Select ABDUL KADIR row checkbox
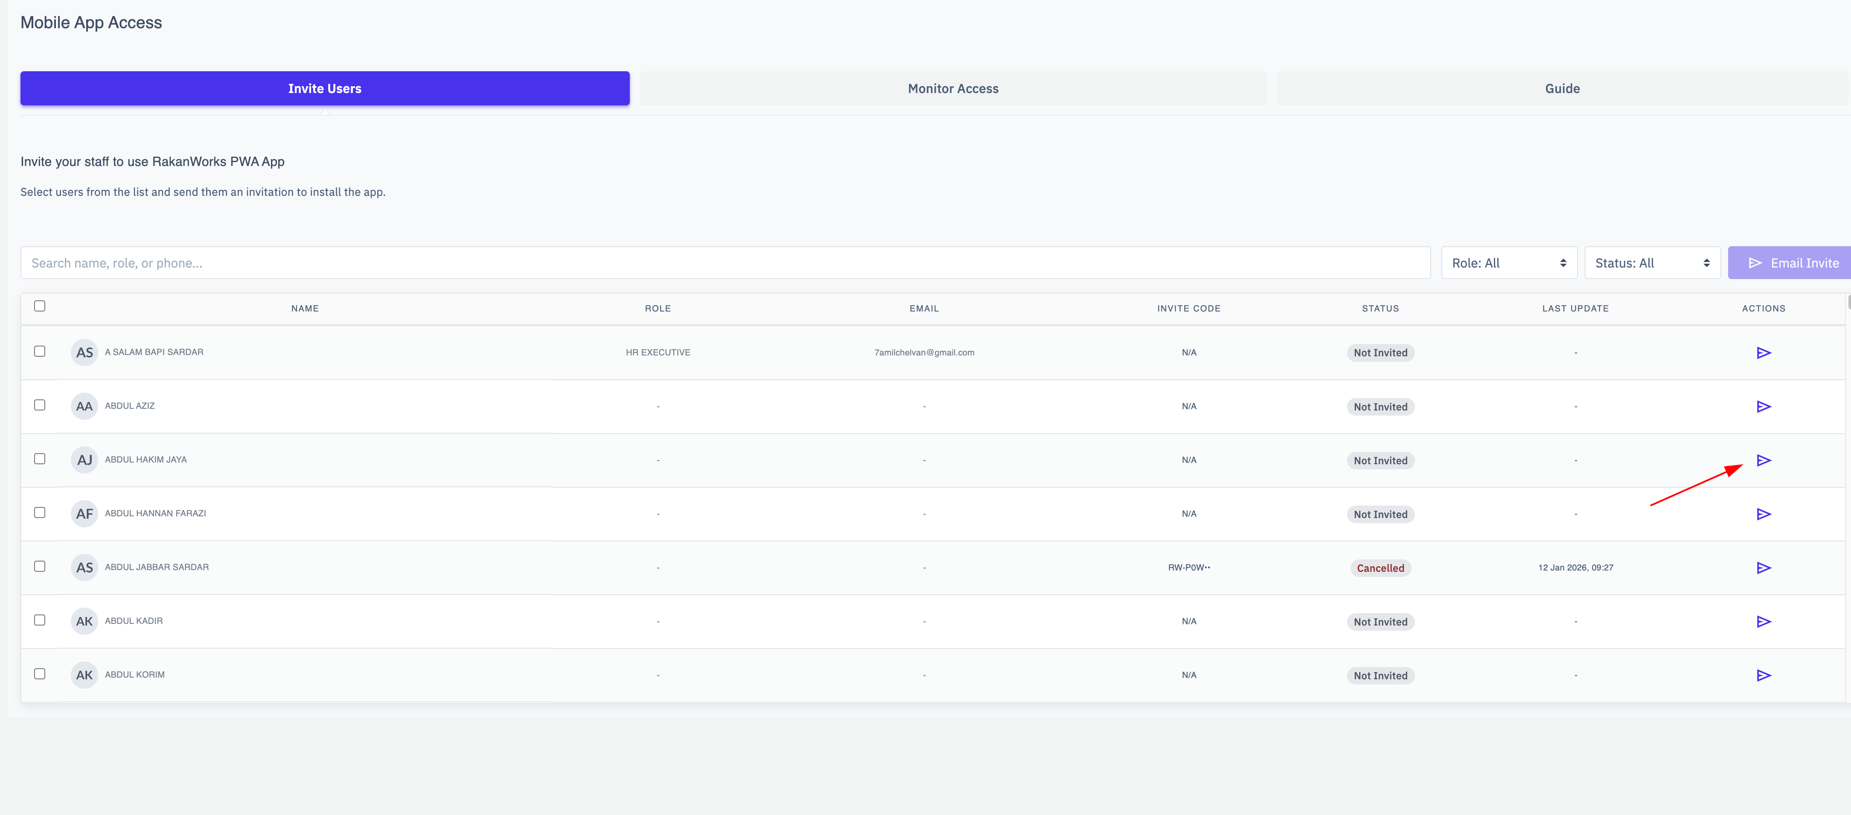Image resolution: width=1851 pixels, height=815 pixels. [40, 620]
